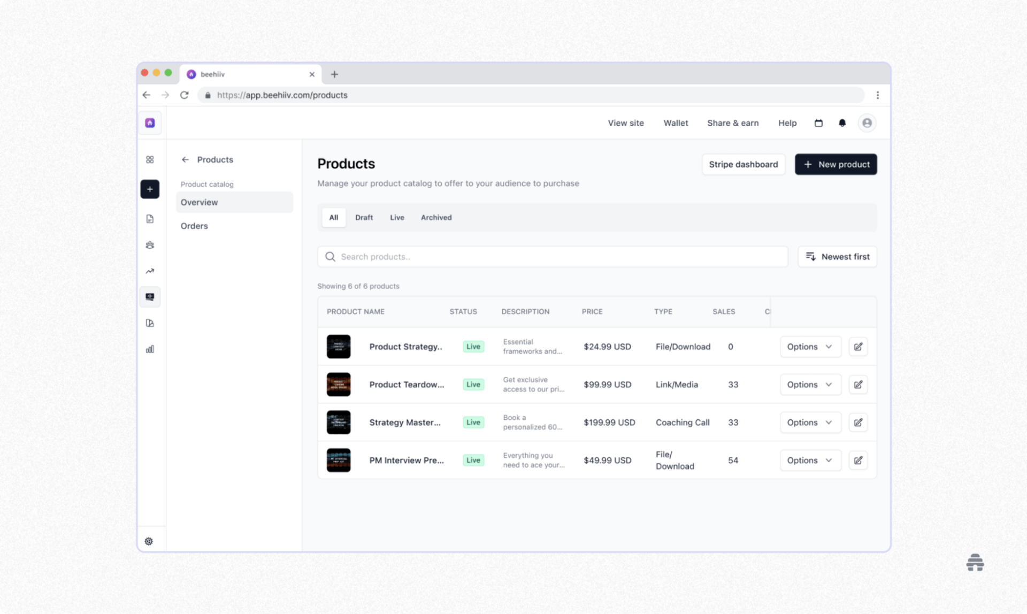Open Orders in the Product catalog menu

(194, 226)
